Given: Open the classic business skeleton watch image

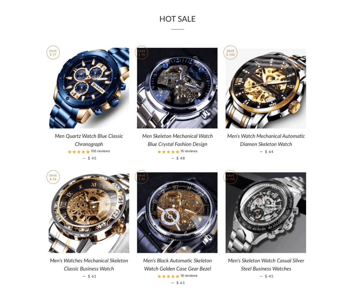Looking at the screenshot, I should pos(89,213).
